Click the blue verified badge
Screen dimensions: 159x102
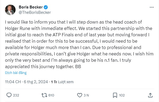pos(46,7)
